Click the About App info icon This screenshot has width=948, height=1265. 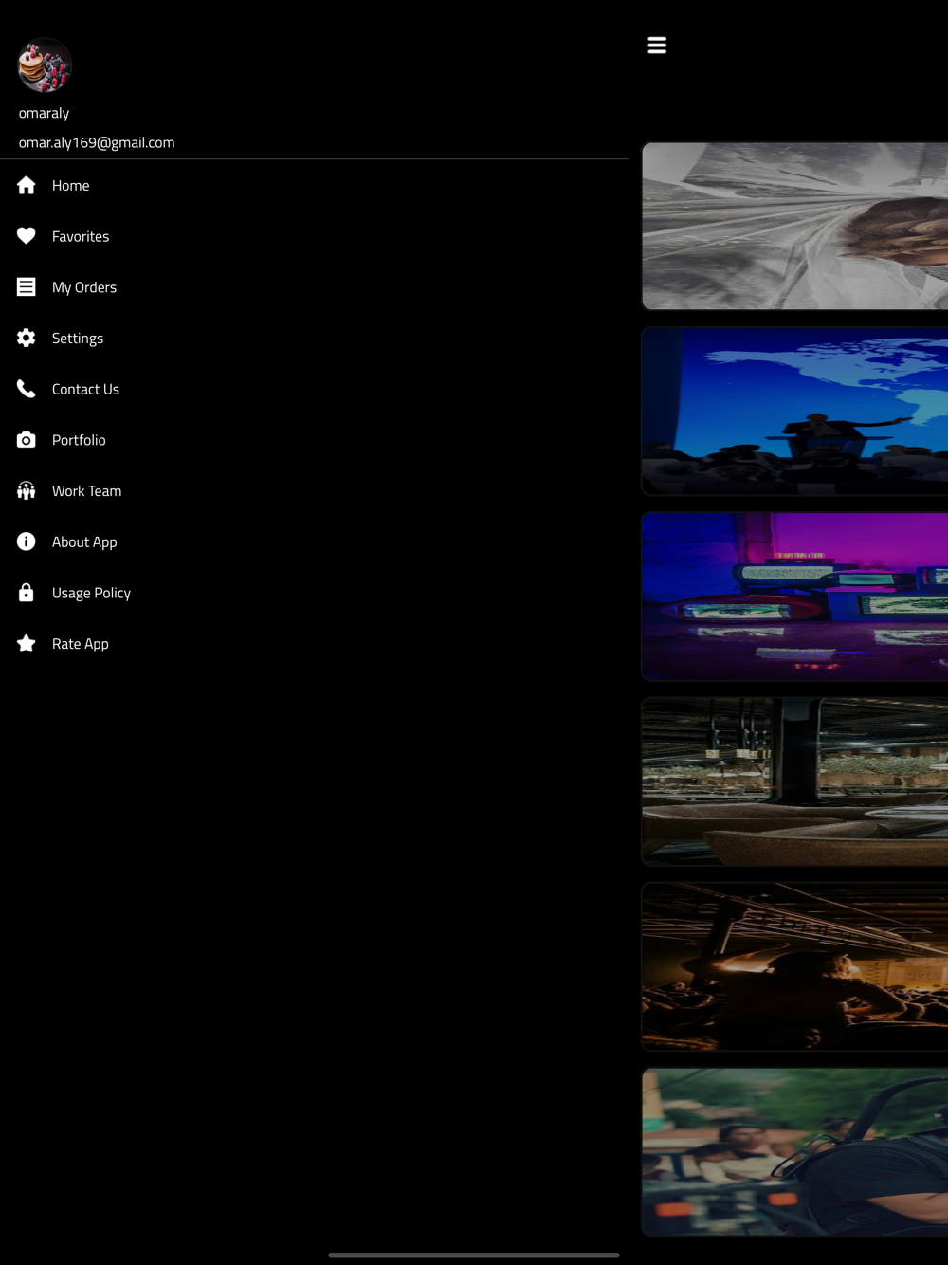pos(27,541)
